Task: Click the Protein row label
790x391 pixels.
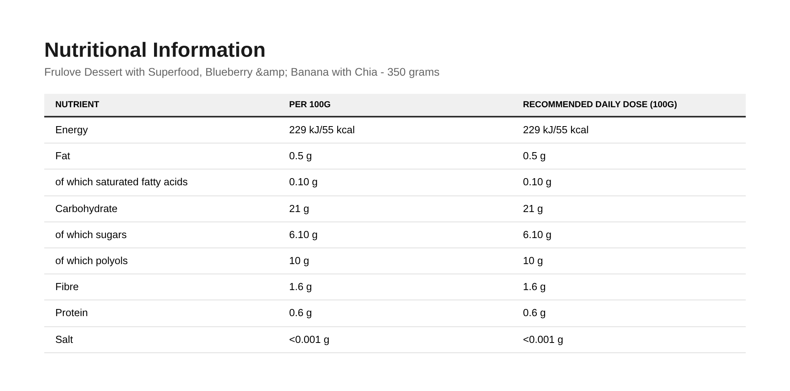Action: [71, 313]
